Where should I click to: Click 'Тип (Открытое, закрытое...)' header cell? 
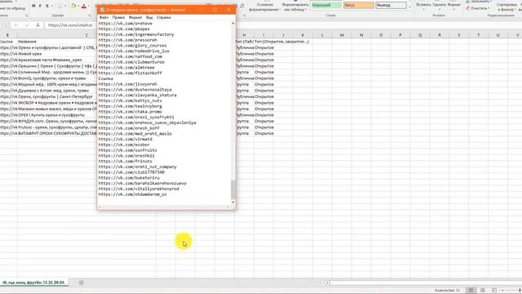[281, 42]
